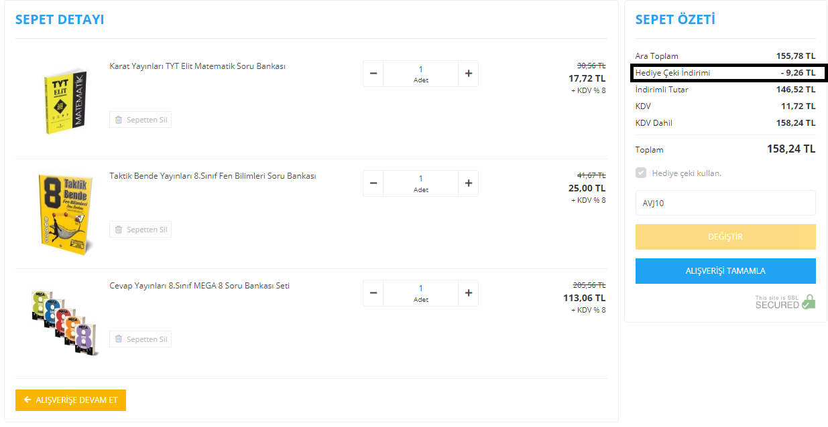Viewport: 828px width, 427px height.
Task: Open the SSL Secured lock badge
Action: [x=785, y=302]
